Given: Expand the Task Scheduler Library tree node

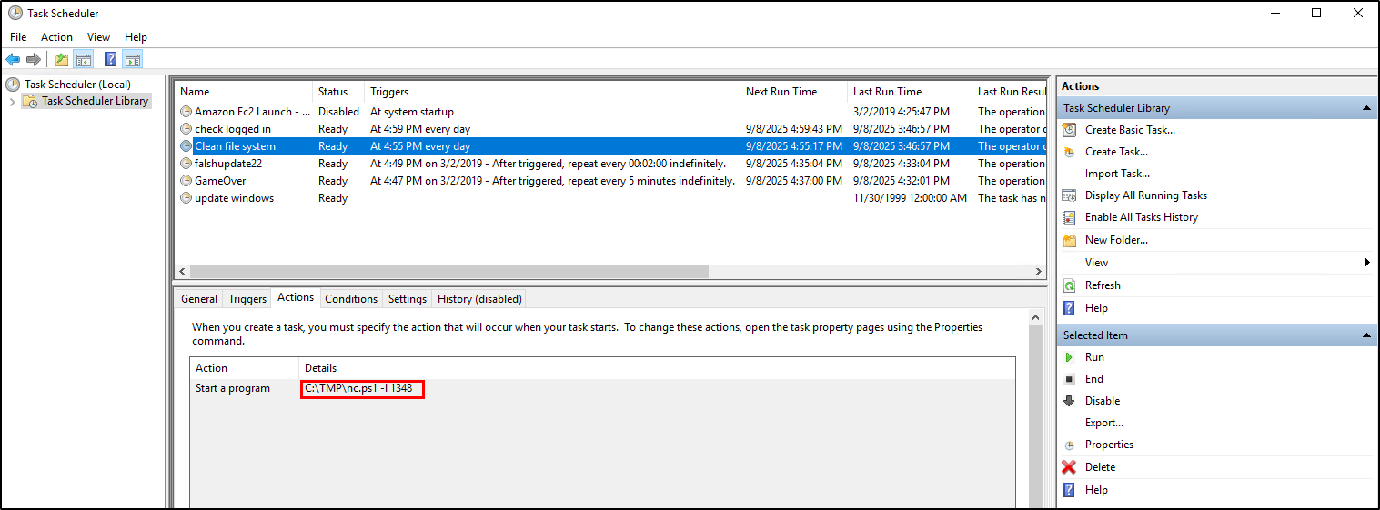Looking at the screenshot, I should click(x=12, y=101).
